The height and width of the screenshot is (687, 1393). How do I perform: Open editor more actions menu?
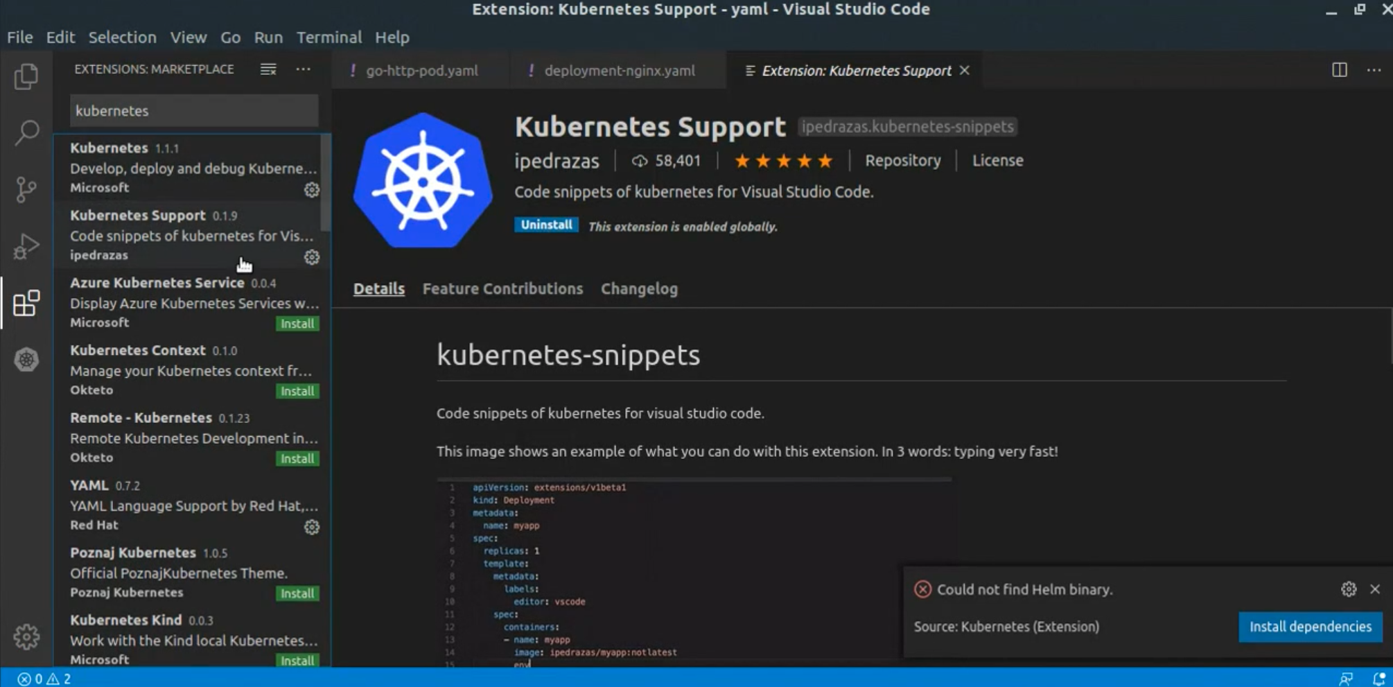pos(1374,70)
